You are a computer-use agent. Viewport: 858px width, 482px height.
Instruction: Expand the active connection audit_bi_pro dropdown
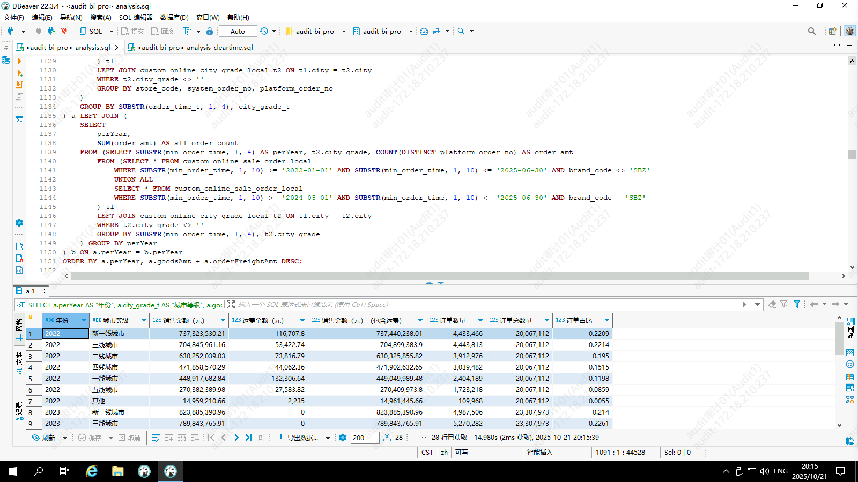coord(344,31)
